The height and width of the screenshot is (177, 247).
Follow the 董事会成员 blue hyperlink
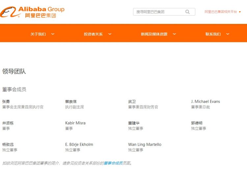click(113, 163)
